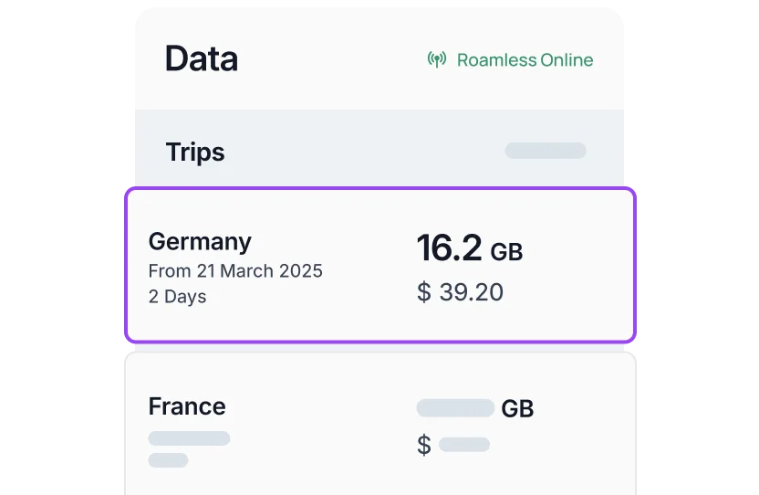Click the Roamless Online signal antenna icon
759x495 pixels.
(x=437, y=59)
